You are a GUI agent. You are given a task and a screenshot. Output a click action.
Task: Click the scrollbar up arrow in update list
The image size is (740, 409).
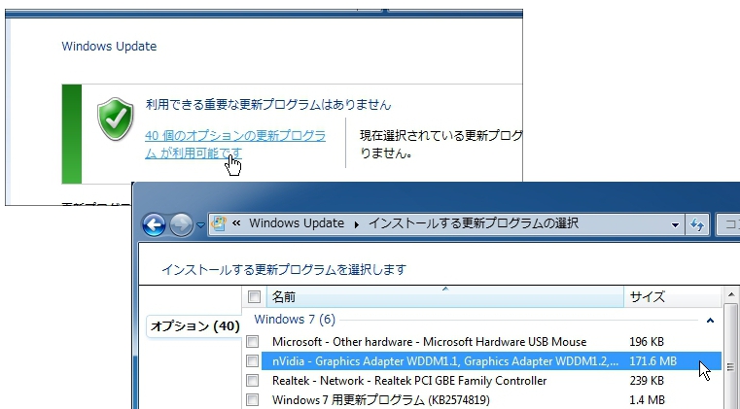(730, 295)
